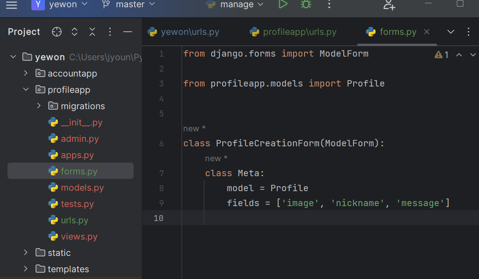Collapse the yewon project root
Viewport: 479px width, 279px height.
point(13,57)
